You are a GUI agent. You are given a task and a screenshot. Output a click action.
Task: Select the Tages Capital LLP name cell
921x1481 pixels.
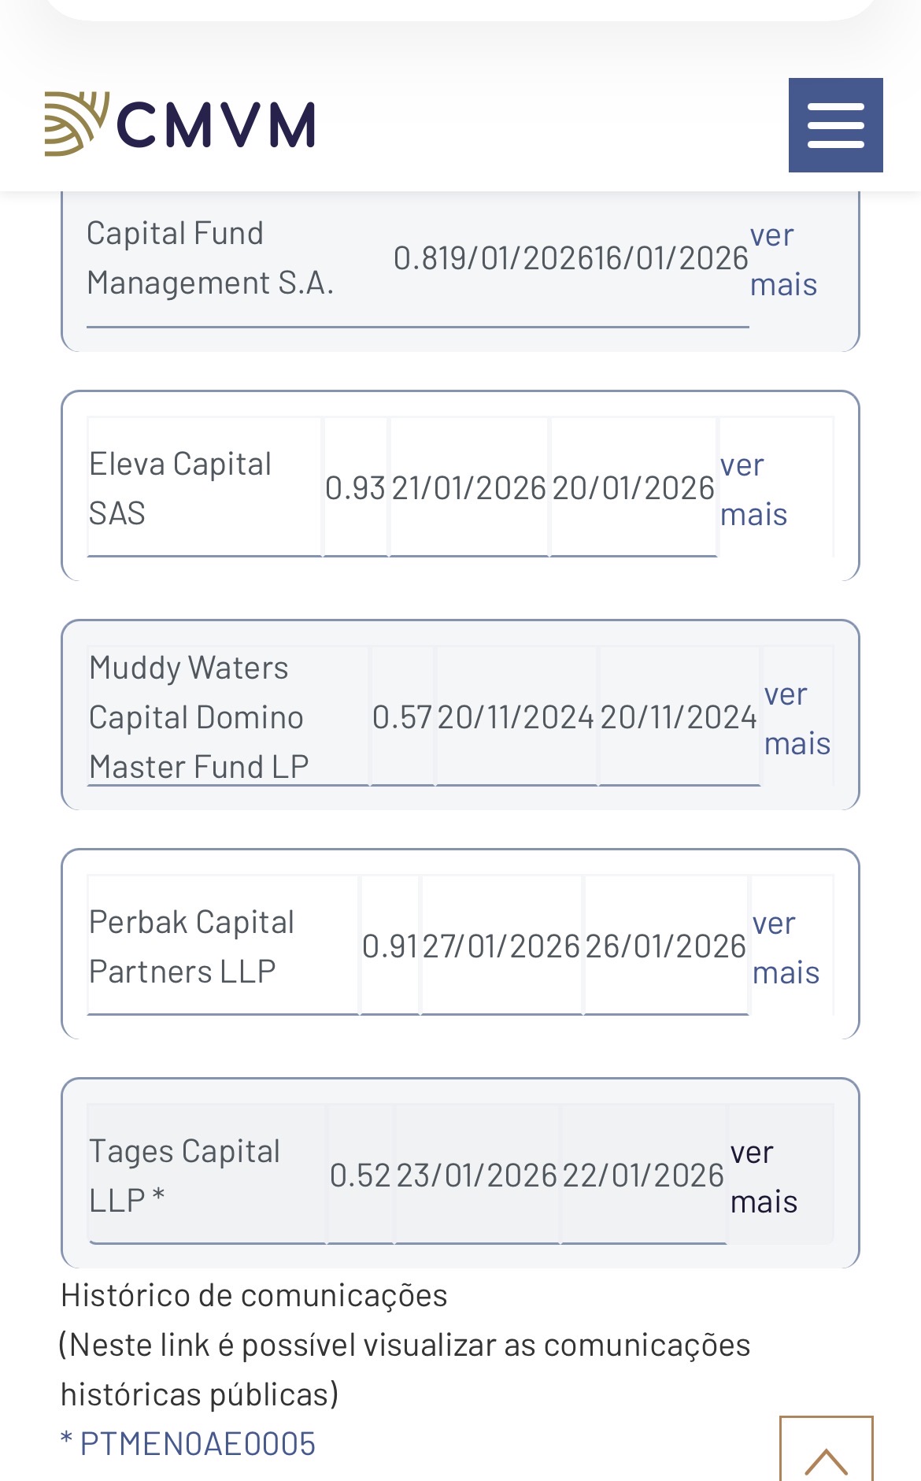[184, 1176]
